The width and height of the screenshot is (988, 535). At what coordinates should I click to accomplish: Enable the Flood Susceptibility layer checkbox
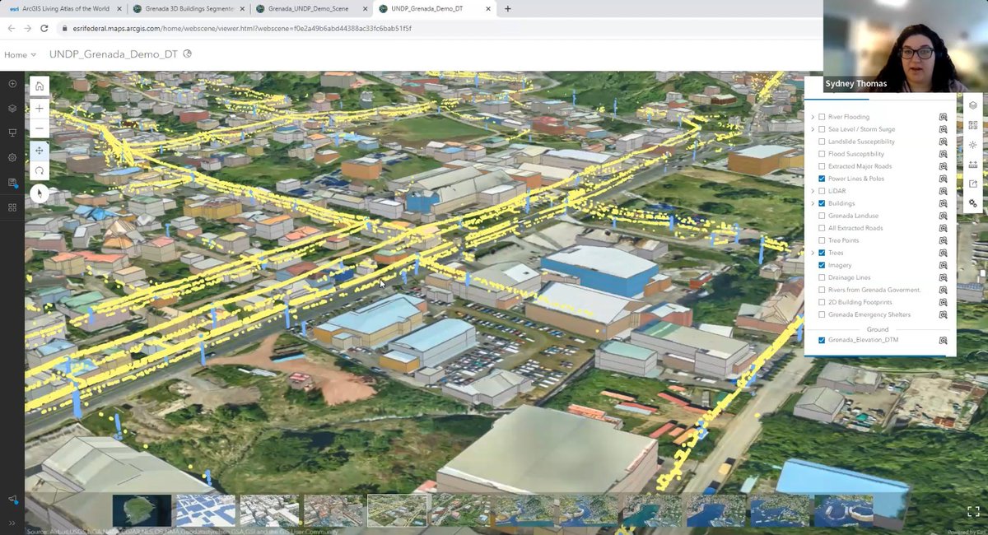coord(822,154)
